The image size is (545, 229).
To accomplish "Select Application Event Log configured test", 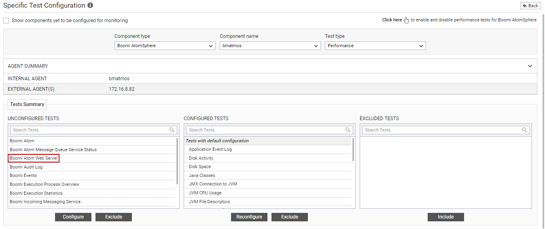I will 268,150.
